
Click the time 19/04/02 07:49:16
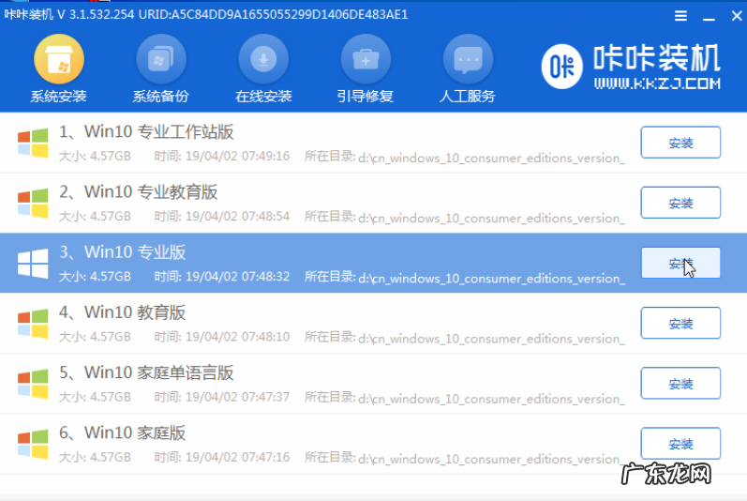pyautogui.click(x=237, y=157)
